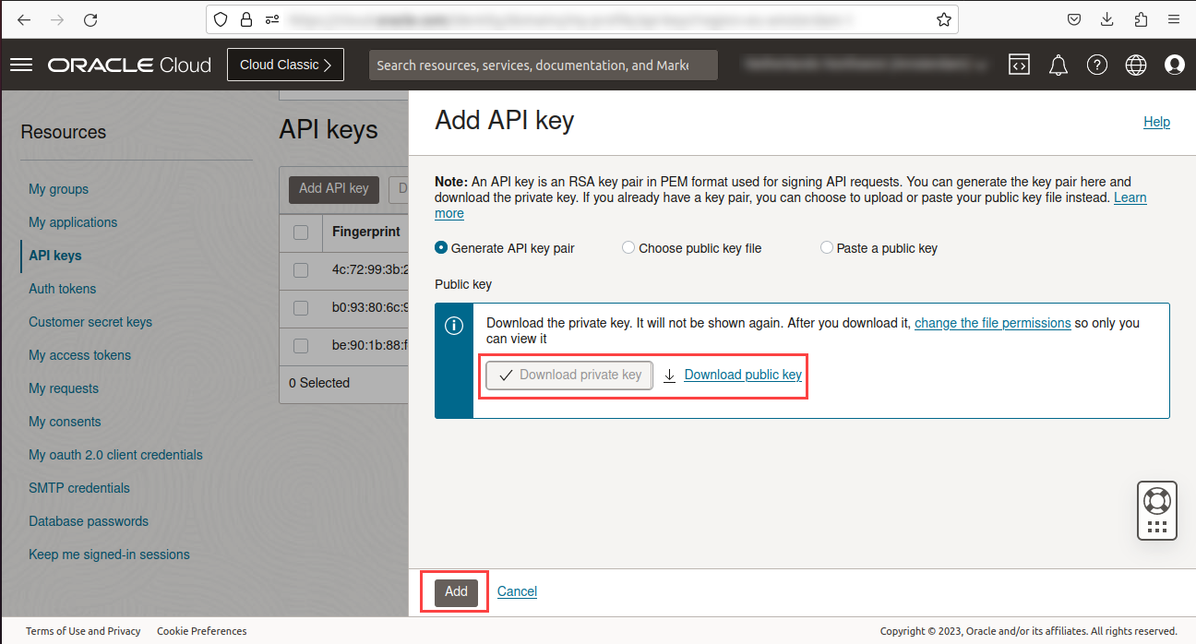Select the Choose public key file option

[x=628, y=247]
